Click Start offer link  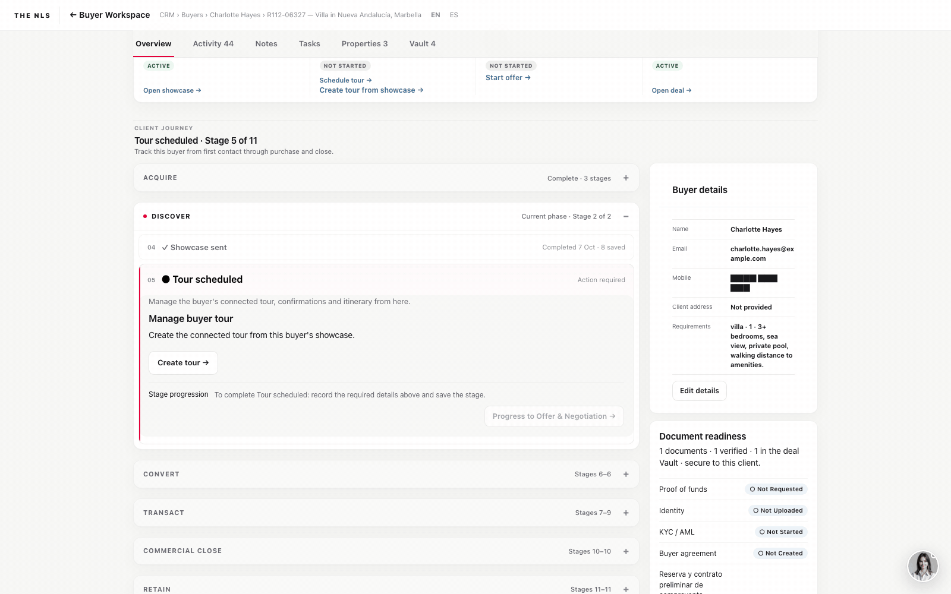[508, 78]
